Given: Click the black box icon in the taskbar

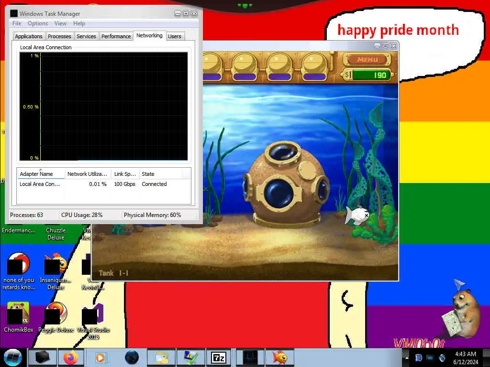Looking at the screenshot, I should tap(42, 357).
